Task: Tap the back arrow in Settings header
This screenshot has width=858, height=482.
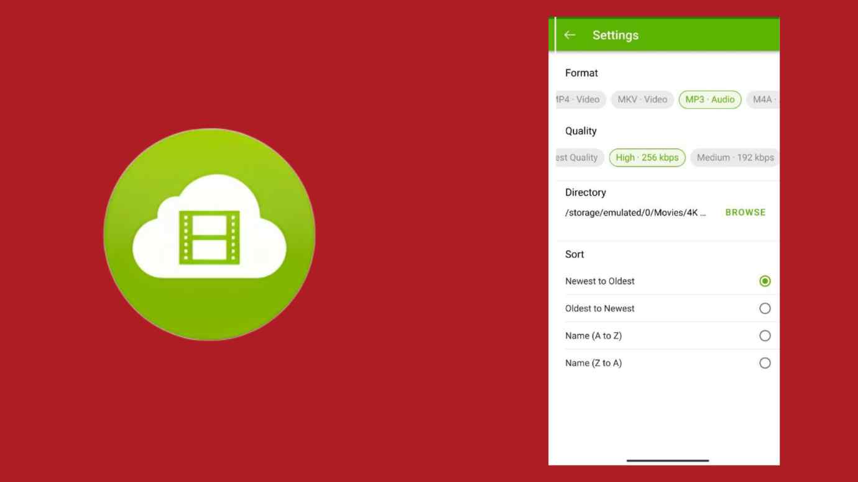Action: [570, 35]
